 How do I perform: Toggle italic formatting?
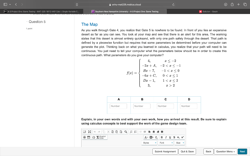(x=166, y=137)
